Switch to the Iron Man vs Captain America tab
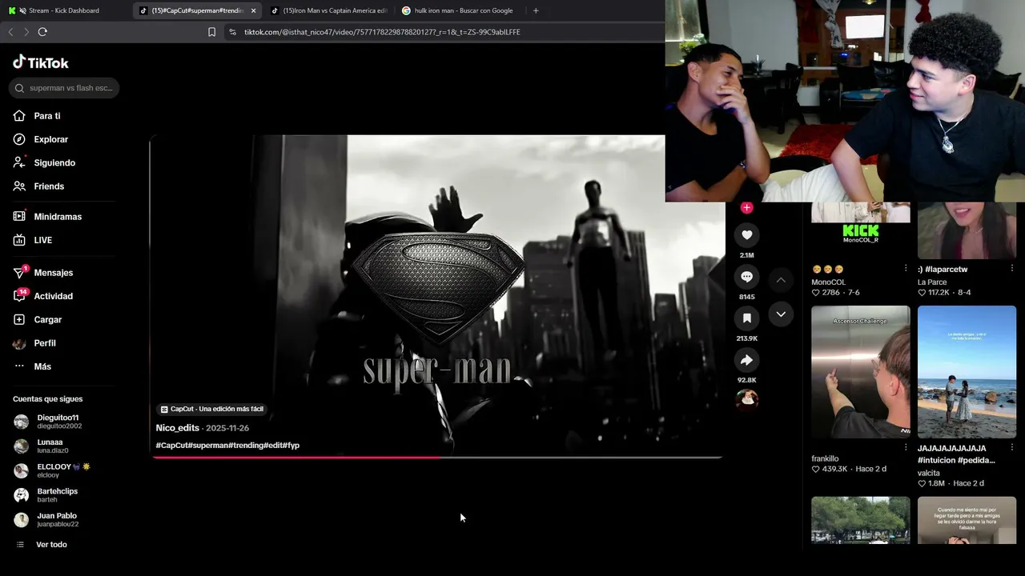Viewport: 1025px width, 576px height. click(328, 10)
